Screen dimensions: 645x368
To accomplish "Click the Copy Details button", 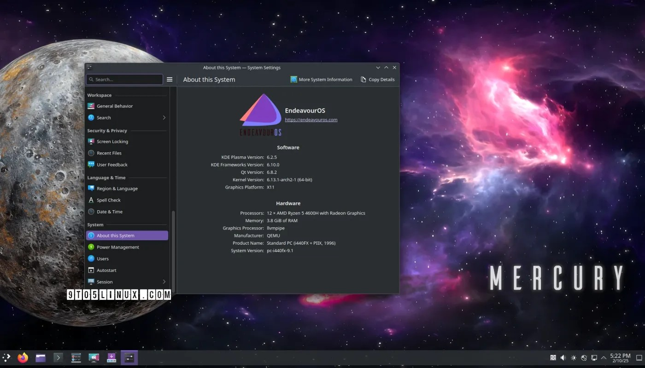I will coord(377,79).
